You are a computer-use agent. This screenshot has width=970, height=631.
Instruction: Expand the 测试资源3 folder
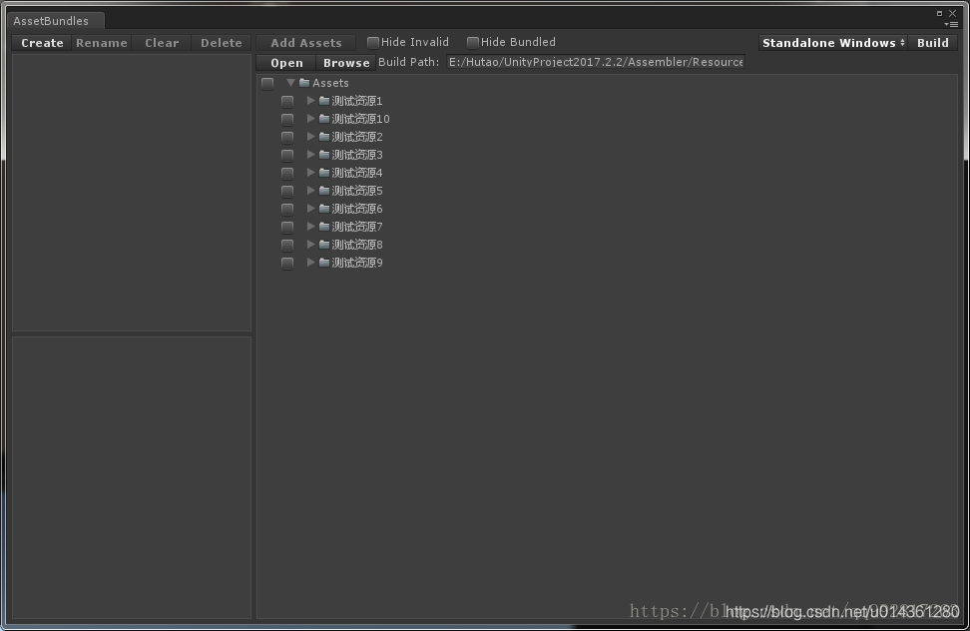311,154
